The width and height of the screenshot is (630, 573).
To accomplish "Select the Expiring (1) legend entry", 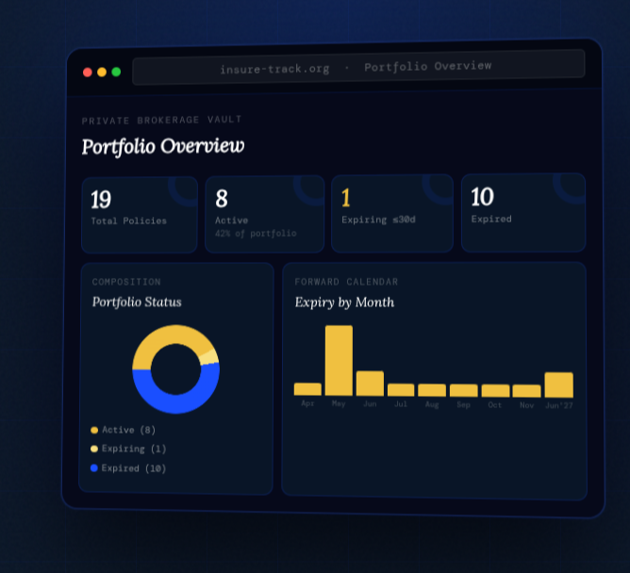I will (x=128, y=449).
